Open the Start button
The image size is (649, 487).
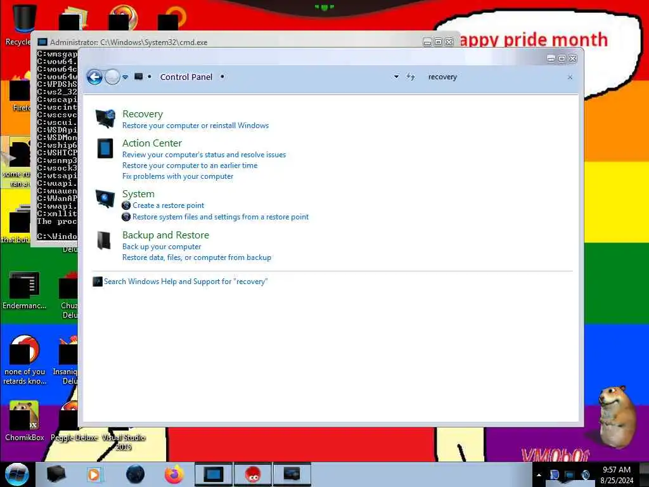point(17,474)
